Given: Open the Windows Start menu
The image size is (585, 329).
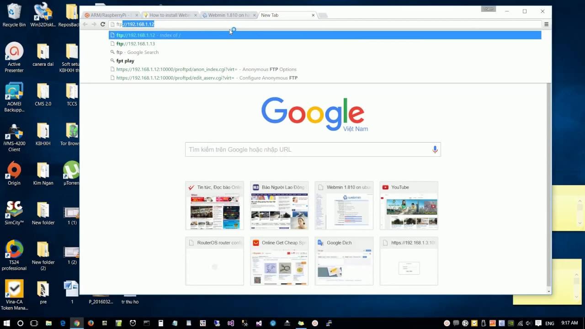Looking at the screenshot, I should (x=6, y=323).
